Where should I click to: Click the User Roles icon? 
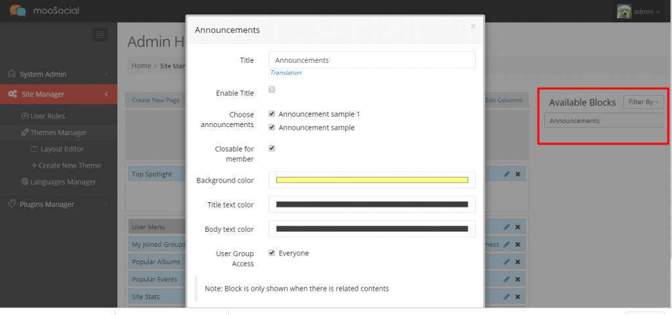pos(25,116)
